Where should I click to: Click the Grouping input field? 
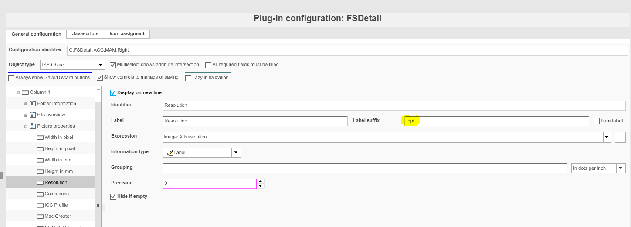(365, 168)
